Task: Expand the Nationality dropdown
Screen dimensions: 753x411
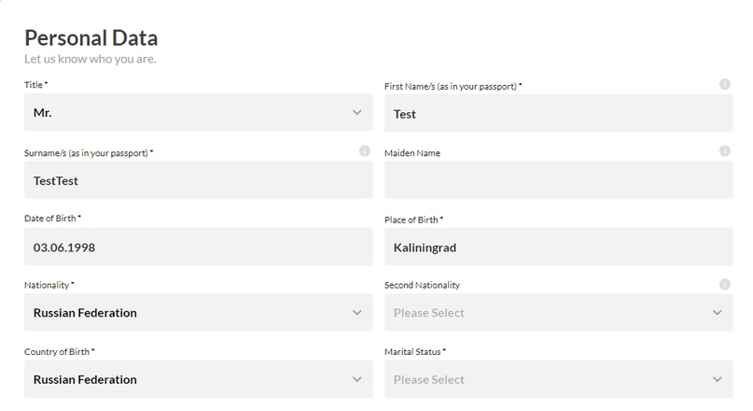Action: [x=199, y=313]
